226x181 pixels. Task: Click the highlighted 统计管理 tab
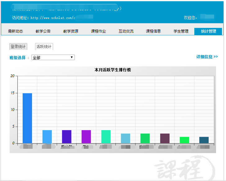click(208, 31)
